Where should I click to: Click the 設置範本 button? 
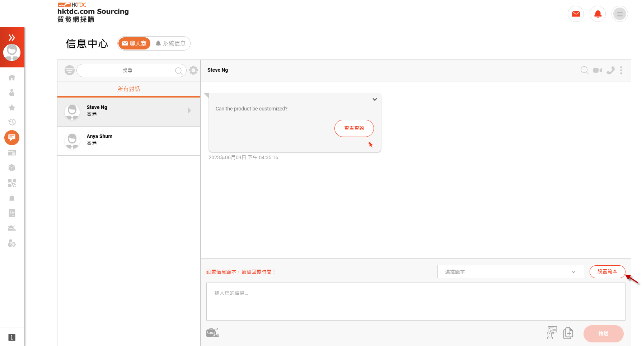coord(608,272)
